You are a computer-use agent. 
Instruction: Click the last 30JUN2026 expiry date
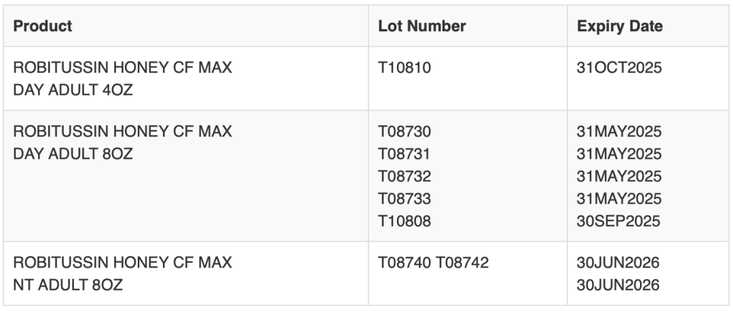click(618, 285)
